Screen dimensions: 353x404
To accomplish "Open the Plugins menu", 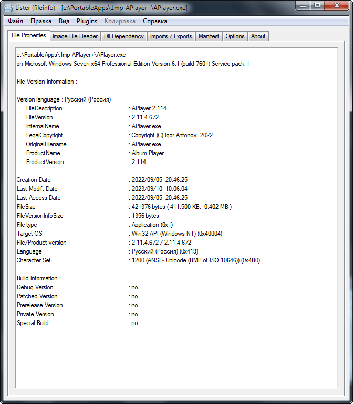I will pyautogui.click(x=87, y=21).
